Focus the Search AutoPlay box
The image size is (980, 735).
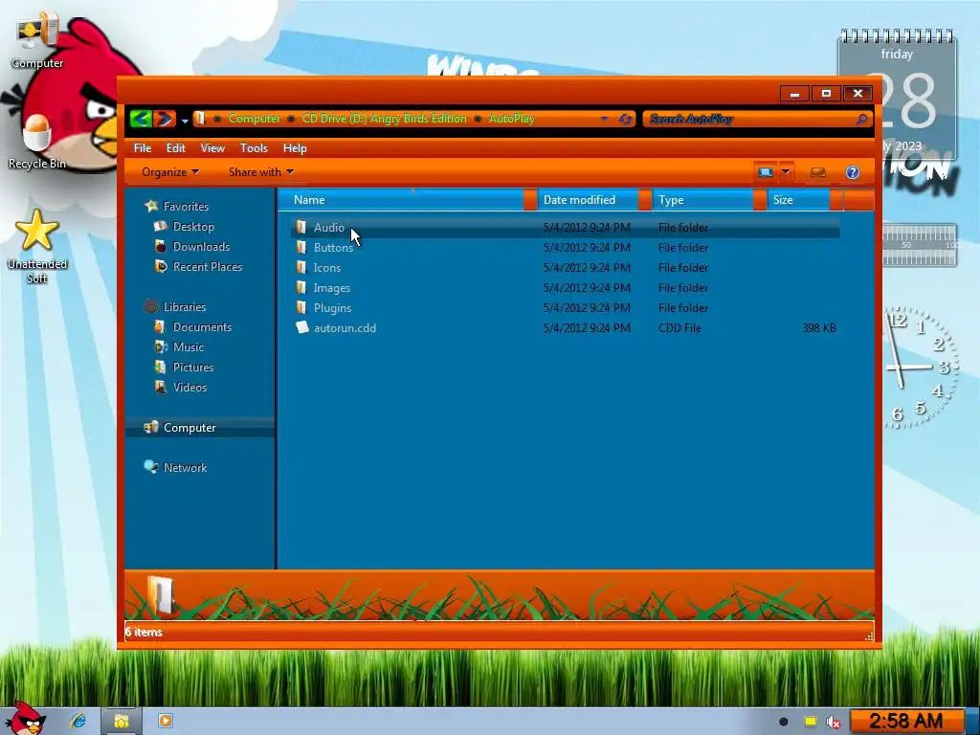tap(748, 119)
